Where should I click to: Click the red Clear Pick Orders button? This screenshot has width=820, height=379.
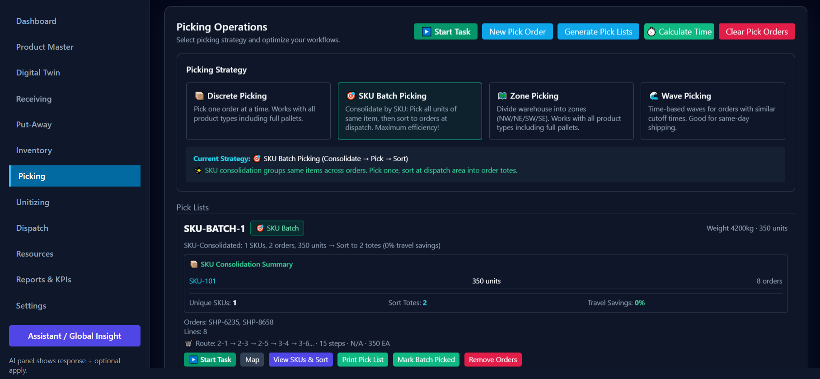pyautogui.click(x=756, y=32)
